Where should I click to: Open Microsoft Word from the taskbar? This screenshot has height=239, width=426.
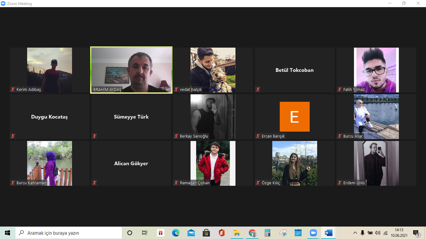(x=328, y=233)
